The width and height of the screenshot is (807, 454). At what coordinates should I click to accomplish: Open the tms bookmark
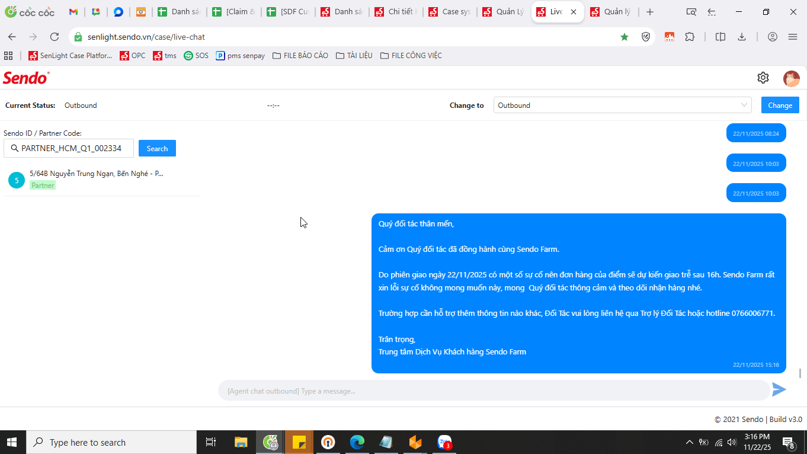(164, 56)
